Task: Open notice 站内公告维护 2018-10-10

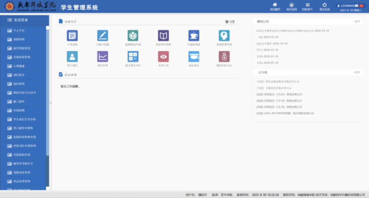Action: [272, 44]
